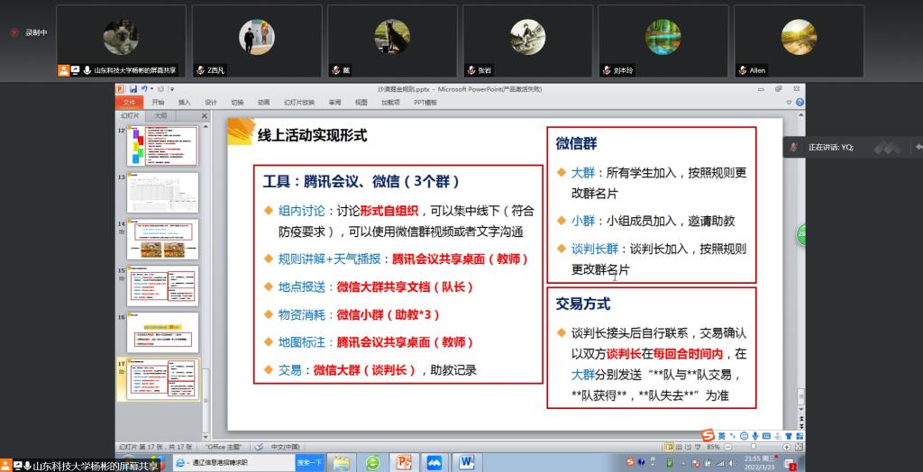Expand the Customize Quick Access Toolbar dropdown
The image size is (923, 472).
click(x=172, y=89)
